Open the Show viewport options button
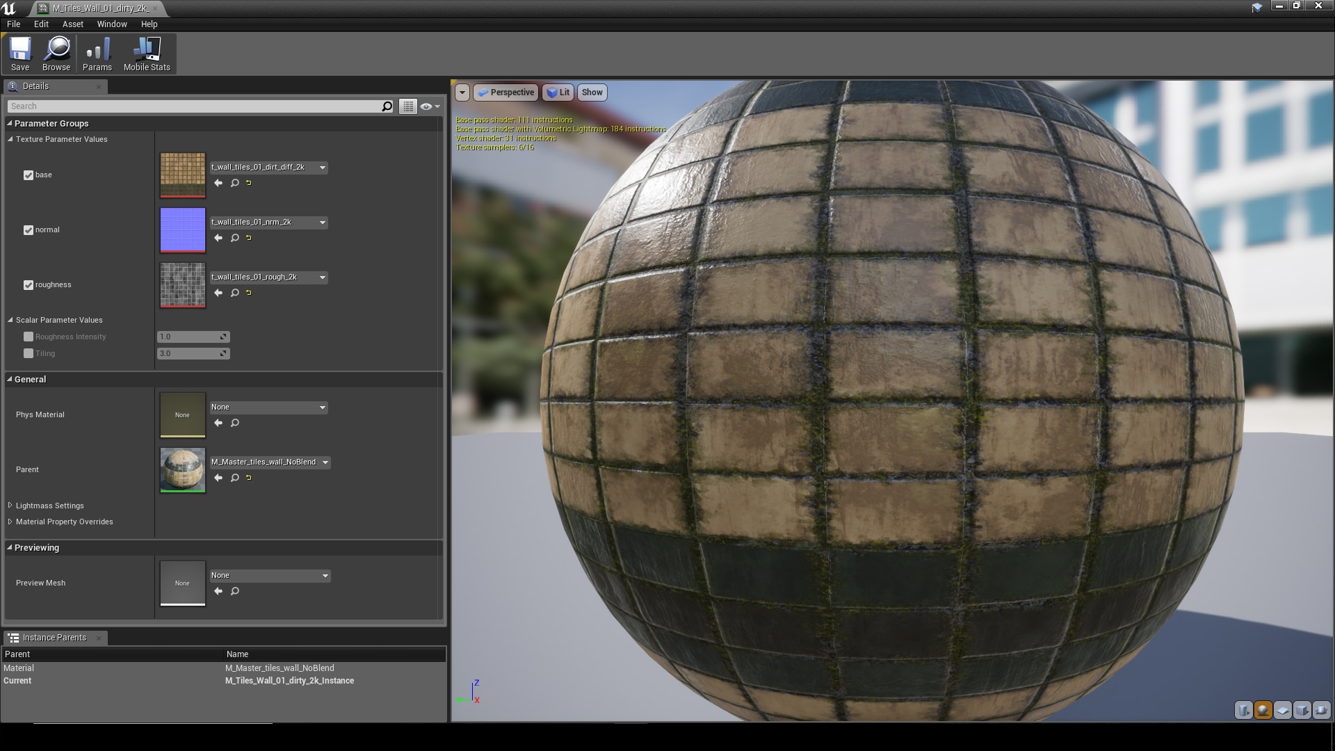The image size is (1335, 751). coord(592,92)
